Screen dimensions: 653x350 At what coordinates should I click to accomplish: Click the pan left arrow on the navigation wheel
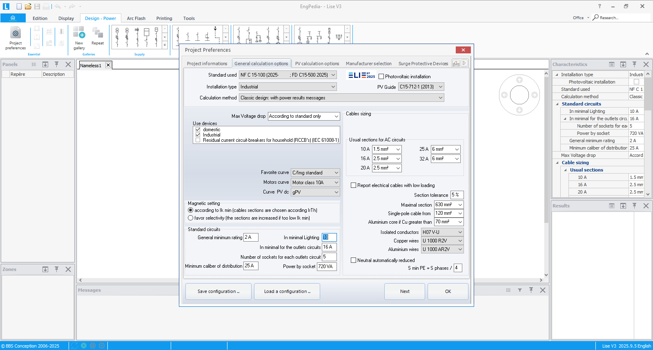coord(504,95)
